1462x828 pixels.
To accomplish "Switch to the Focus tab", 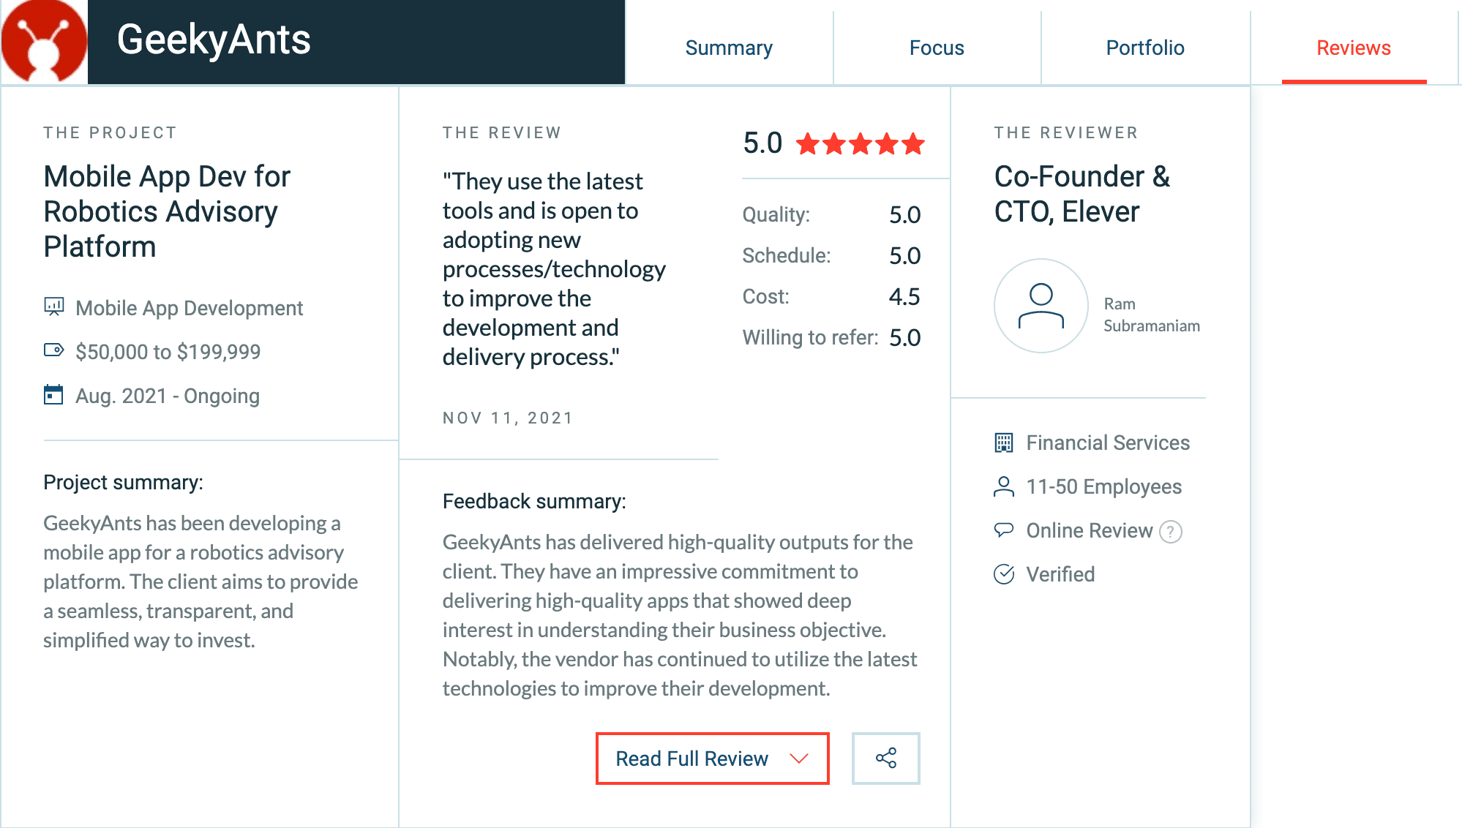I will tap(937, 48).
